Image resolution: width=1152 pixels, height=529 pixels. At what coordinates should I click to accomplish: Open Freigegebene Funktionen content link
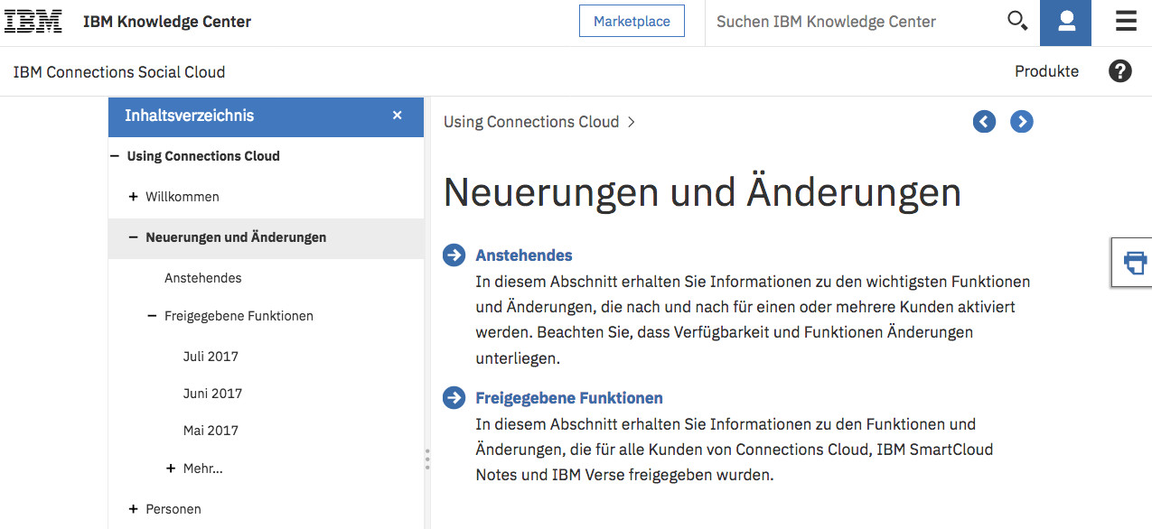(x=569, y=398)
